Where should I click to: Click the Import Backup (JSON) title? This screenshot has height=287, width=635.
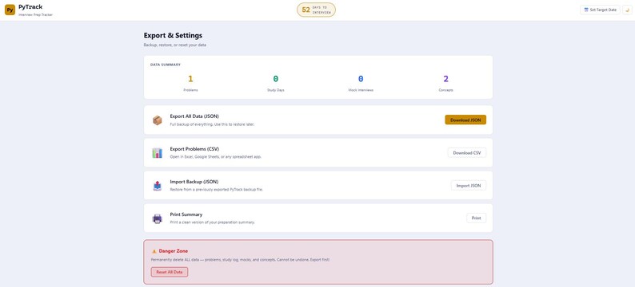pos(194,182)
